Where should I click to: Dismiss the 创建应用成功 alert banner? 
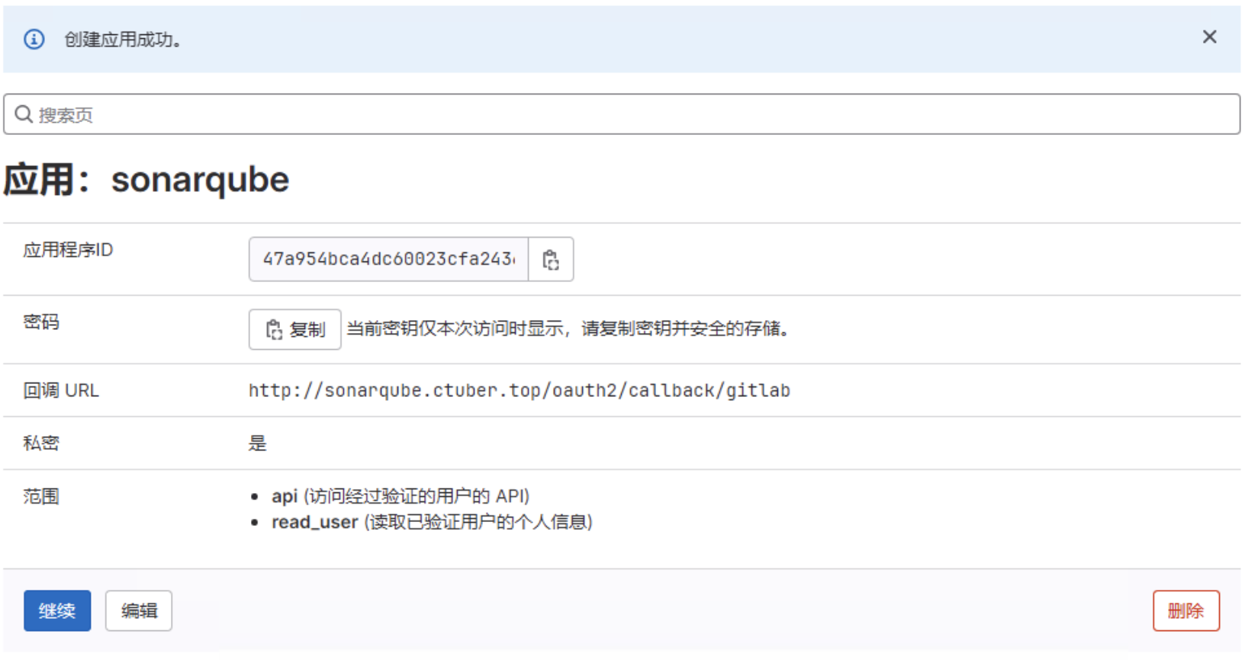coord(1209,37)
